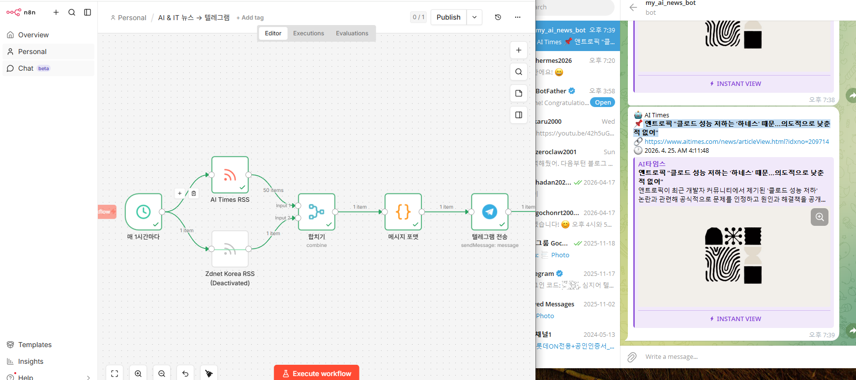Expand the Help menu chevron
The image size is (856, 380).
89,377
